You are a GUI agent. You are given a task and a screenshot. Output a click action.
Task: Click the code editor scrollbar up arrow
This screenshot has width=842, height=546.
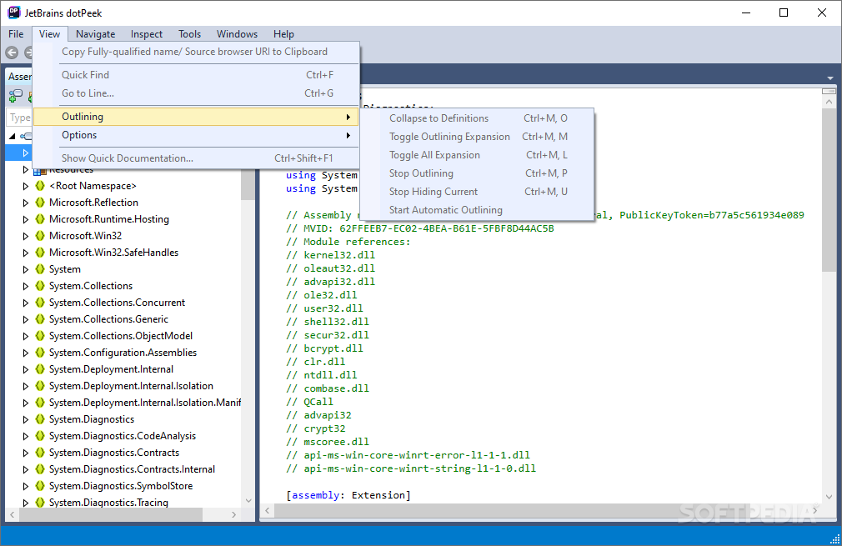[829, 102]
